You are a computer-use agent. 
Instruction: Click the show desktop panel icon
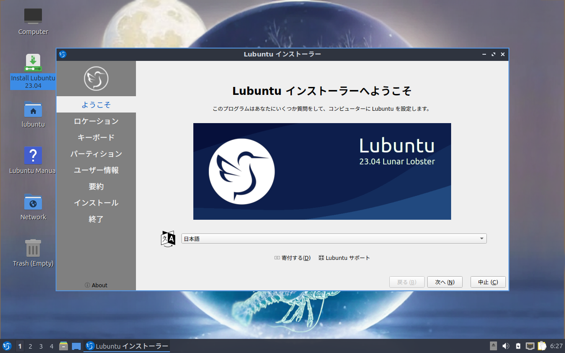tap(76, 346)
